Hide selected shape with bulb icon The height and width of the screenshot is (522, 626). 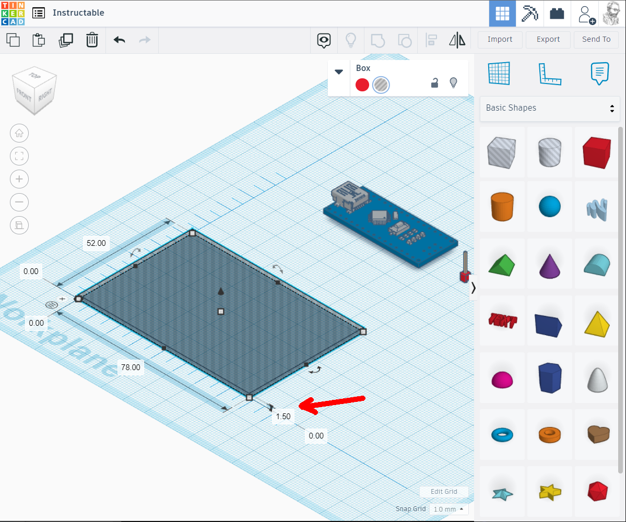coord(453,82)
